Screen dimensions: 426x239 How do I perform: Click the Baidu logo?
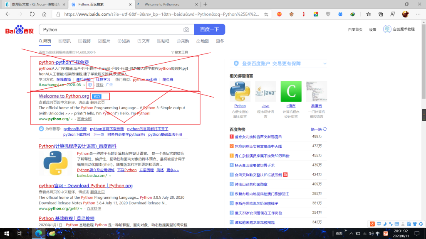20,29
